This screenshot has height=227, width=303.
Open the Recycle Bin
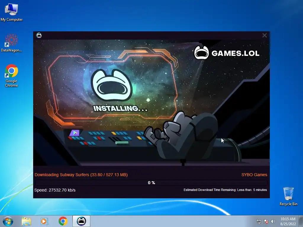pyautogui.click(x=288, y=196)
